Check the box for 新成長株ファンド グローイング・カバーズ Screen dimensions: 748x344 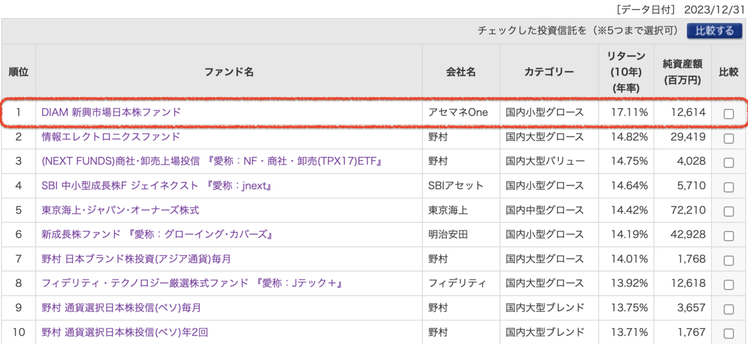pyautogui.click(x=728, y=235)
